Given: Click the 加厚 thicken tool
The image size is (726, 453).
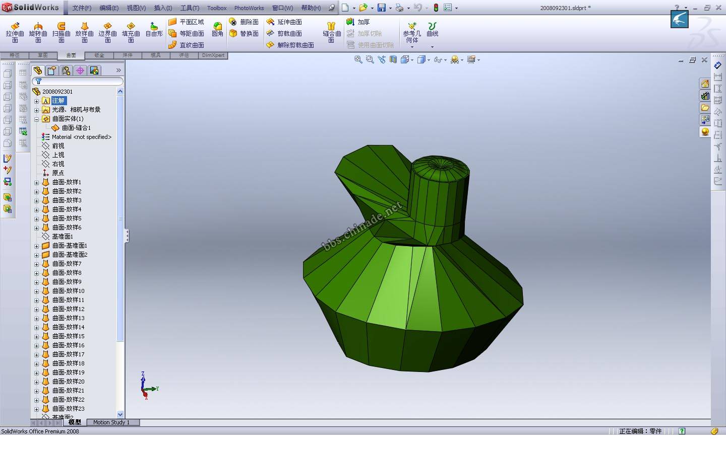Looking at the screenshot, I should (x=358, y=22).
